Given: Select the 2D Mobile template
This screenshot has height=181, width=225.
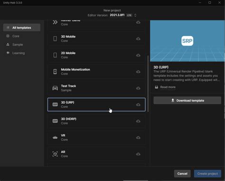Looking at the screenshot, I should tap(96, 55).
